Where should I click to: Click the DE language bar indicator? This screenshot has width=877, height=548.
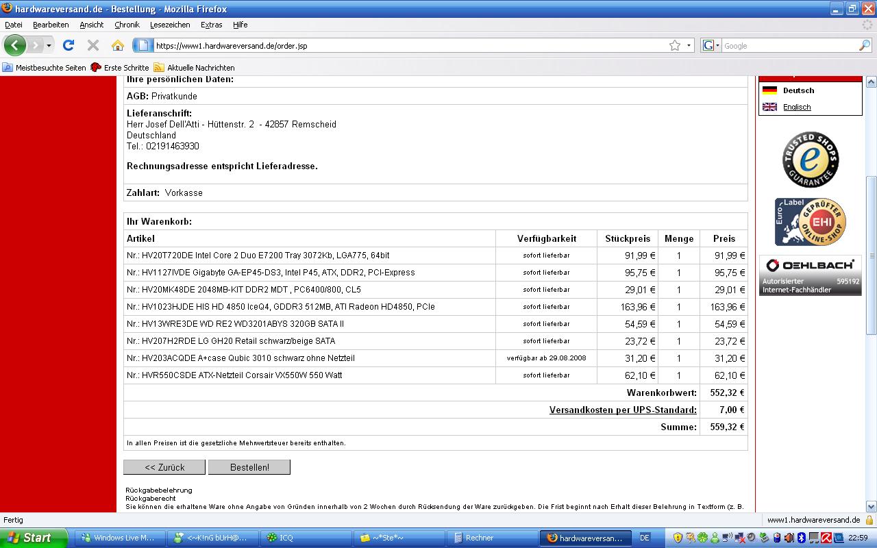(645, 538)
